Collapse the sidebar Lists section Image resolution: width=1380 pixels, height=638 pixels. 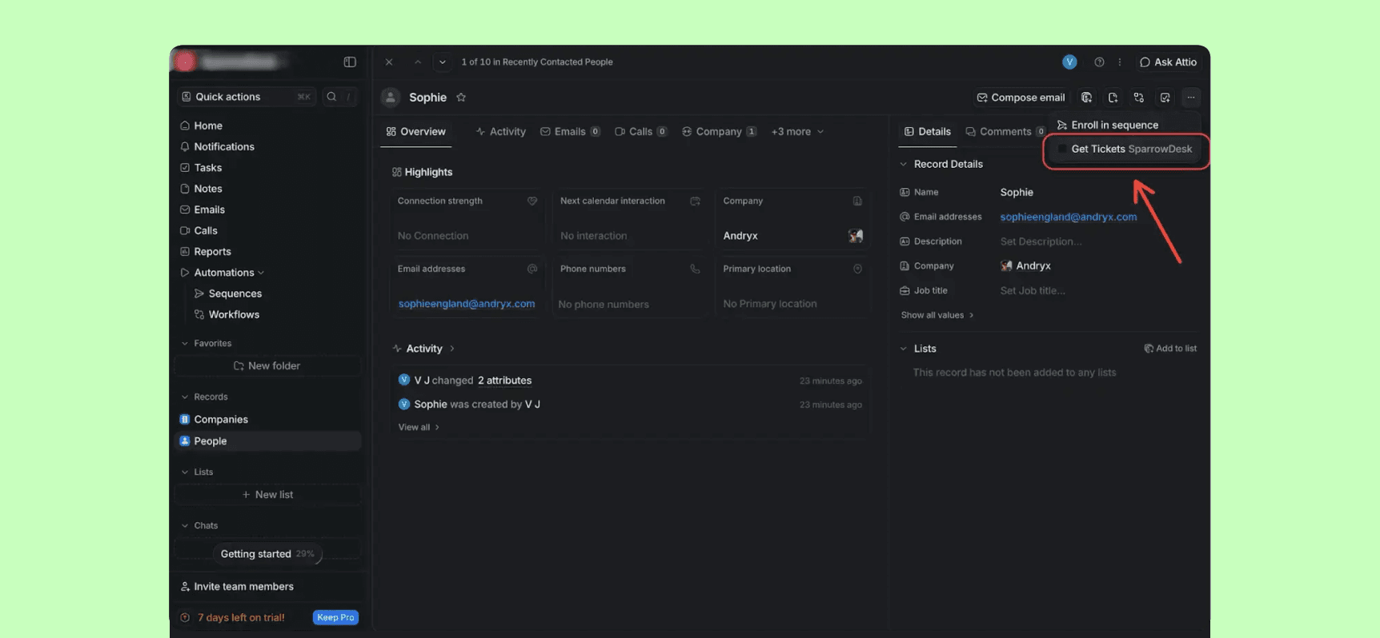[185, 473]
